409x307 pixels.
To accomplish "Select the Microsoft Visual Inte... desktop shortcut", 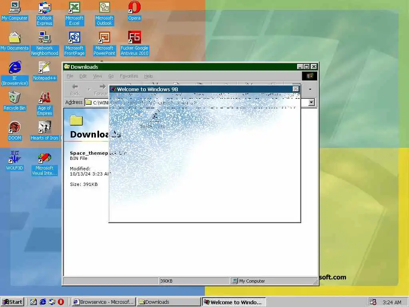I will 45,163.
